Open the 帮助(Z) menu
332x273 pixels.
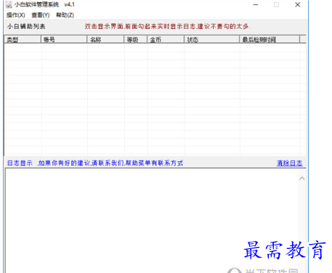coord(65,15)
